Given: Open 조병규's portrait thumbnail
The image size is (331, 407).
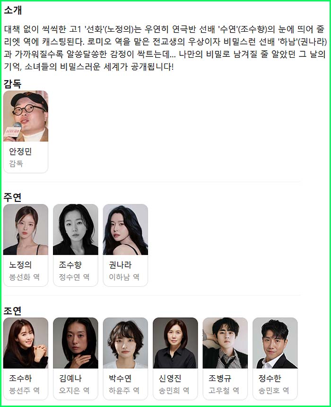Looking at the screenshot, I should [225, 343].
